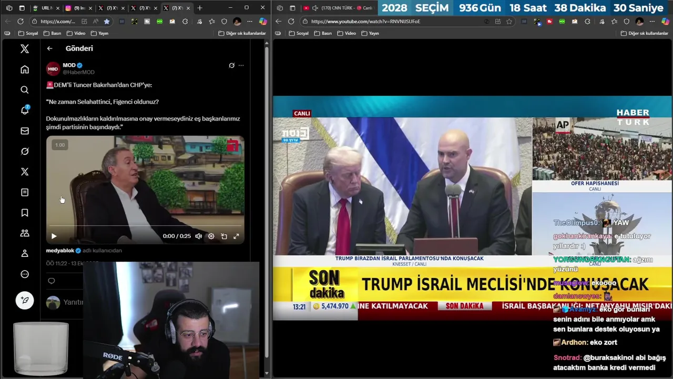Open right browser three-dot settings menu

(652, 22)
